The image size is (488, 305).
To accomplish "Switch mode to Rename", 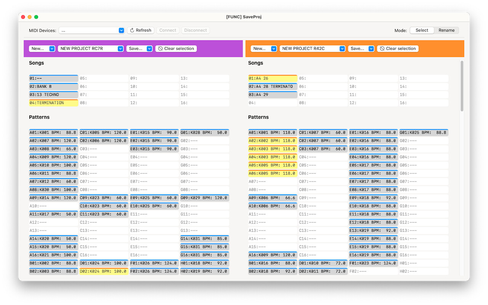I will pos(446,30).
